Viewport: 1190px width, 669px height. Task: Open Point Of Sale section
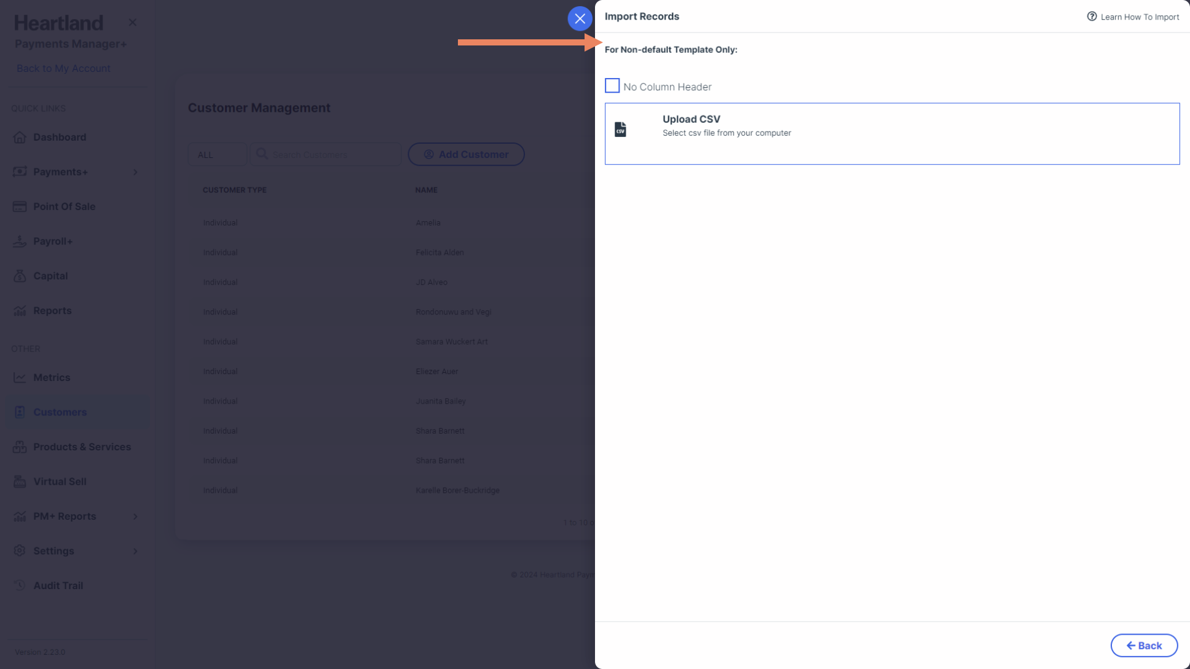(64, 206)
